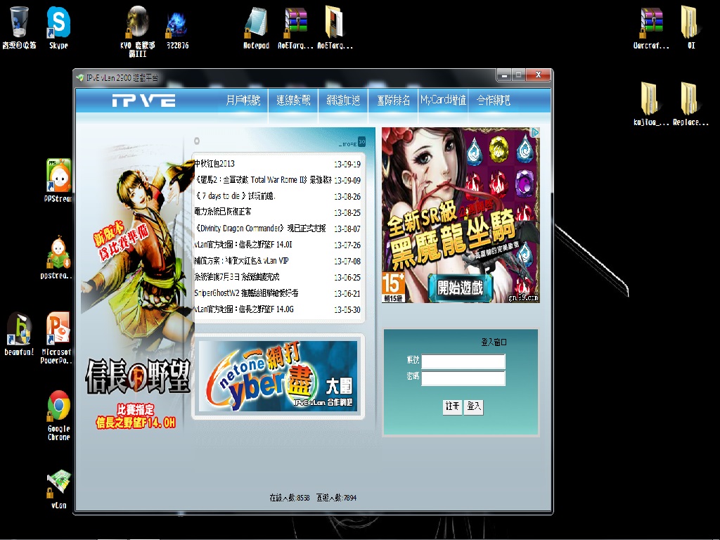The width and height of the screenshot is (720, 540).
Task: Click the IPVE logo in header
Action: pos(143,100)
